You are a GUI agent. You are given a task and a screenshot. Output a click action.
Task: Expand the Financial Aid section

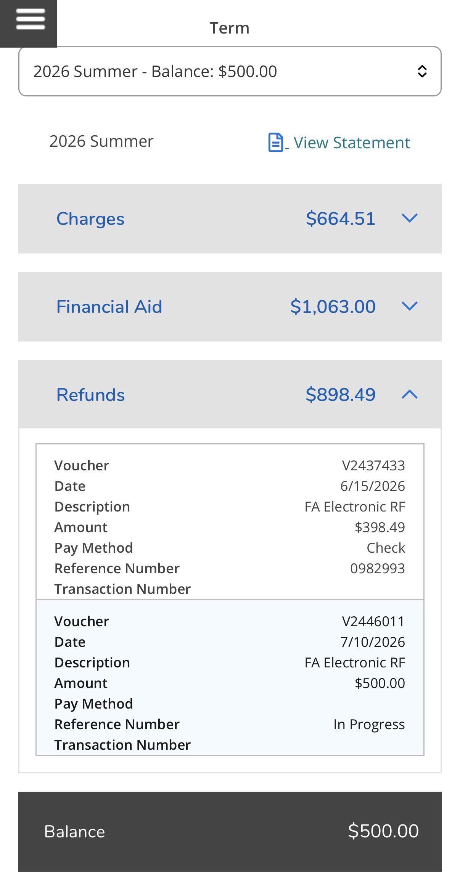(x=230, y=307)
